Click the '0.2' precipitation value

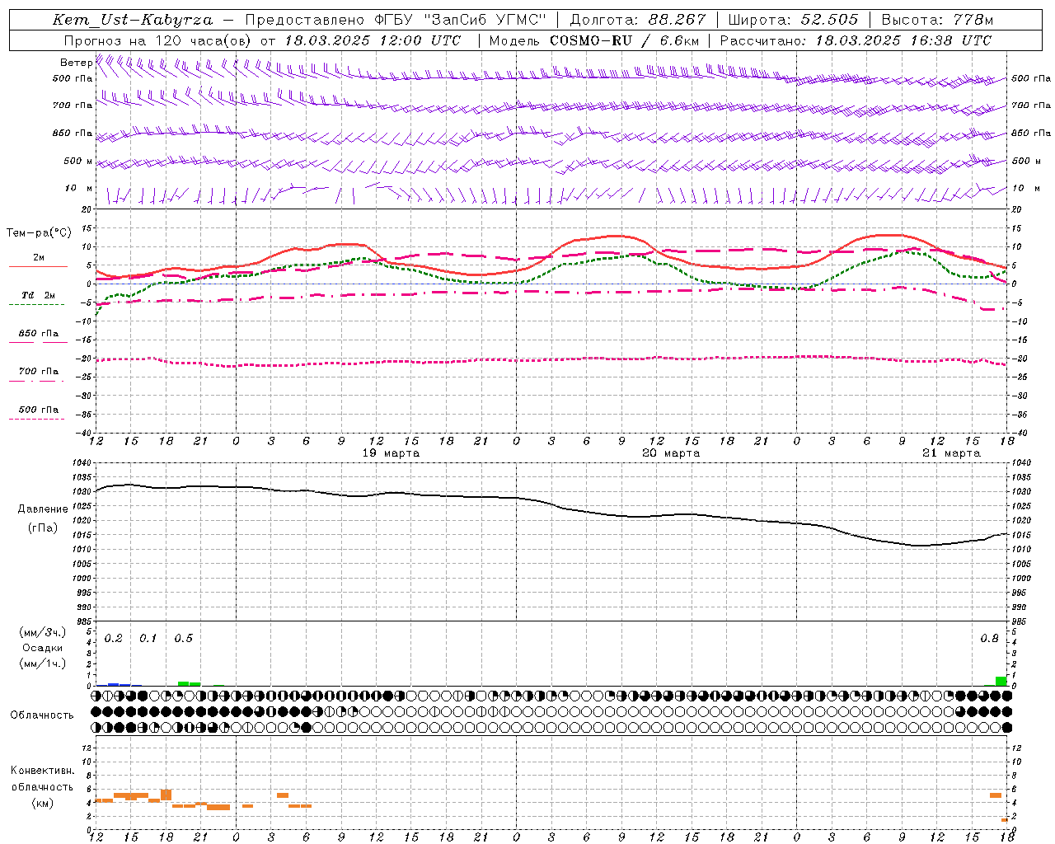tap(114, 639)
